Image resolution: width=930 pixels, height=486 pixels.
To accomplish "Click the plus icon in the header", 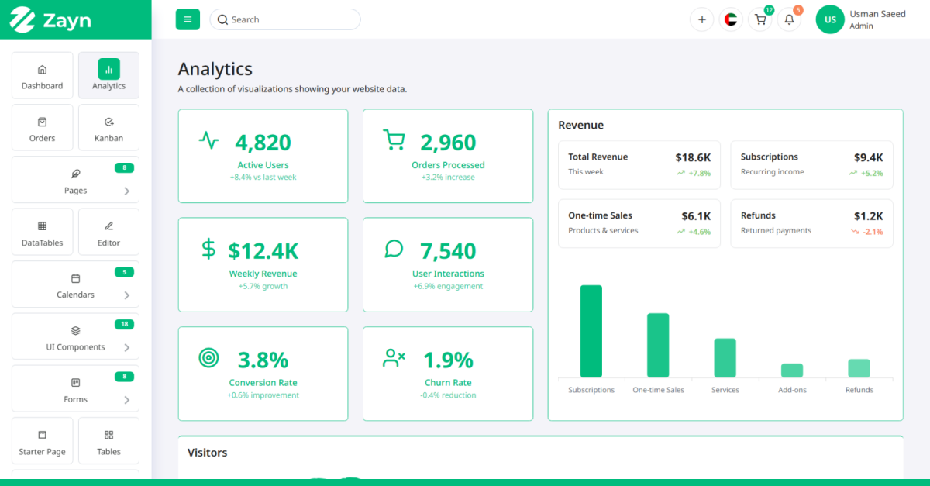I will [701, 19].
